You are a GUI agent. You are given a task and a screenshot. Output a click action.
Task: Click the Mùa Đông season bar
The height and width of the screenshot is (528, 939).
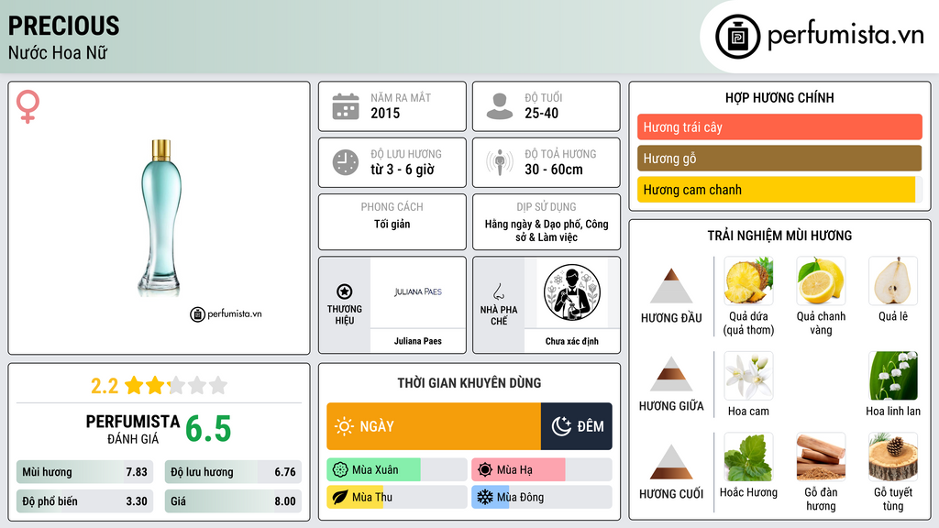pyautogui.click(x=541, y=498)
